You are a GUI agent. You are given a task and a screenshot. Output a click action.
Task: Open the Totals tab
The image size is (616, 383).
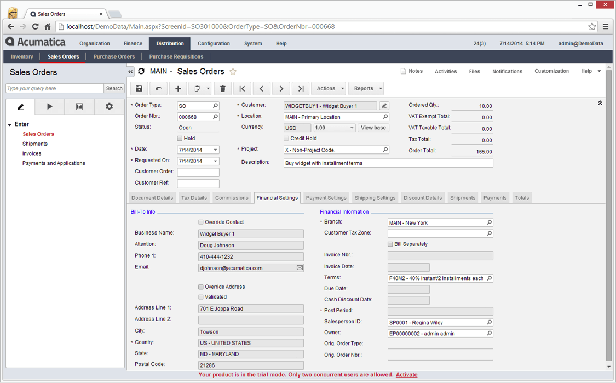(522, 198)
